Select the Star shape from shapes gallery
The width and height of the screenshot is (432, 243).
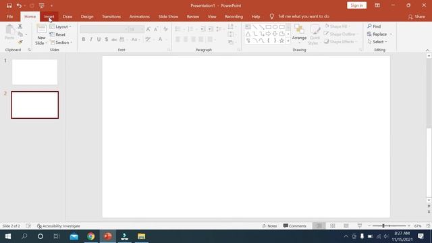point(281,40)
